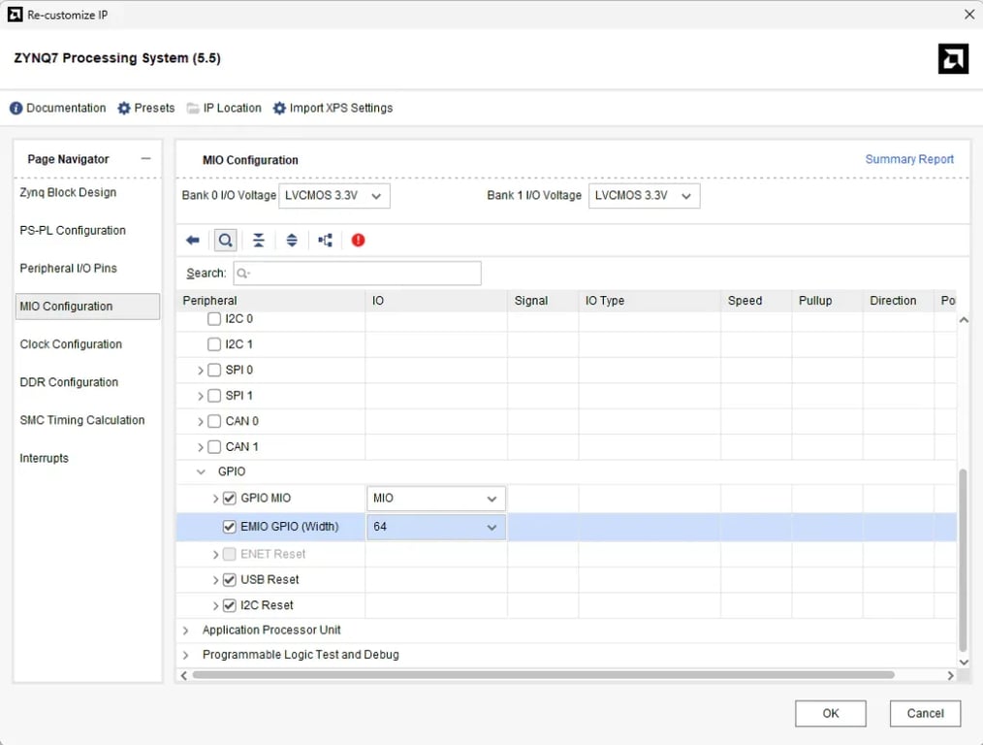Uncheck the EMIO GPIO (Width) checkbox

[x=230, y=527]
